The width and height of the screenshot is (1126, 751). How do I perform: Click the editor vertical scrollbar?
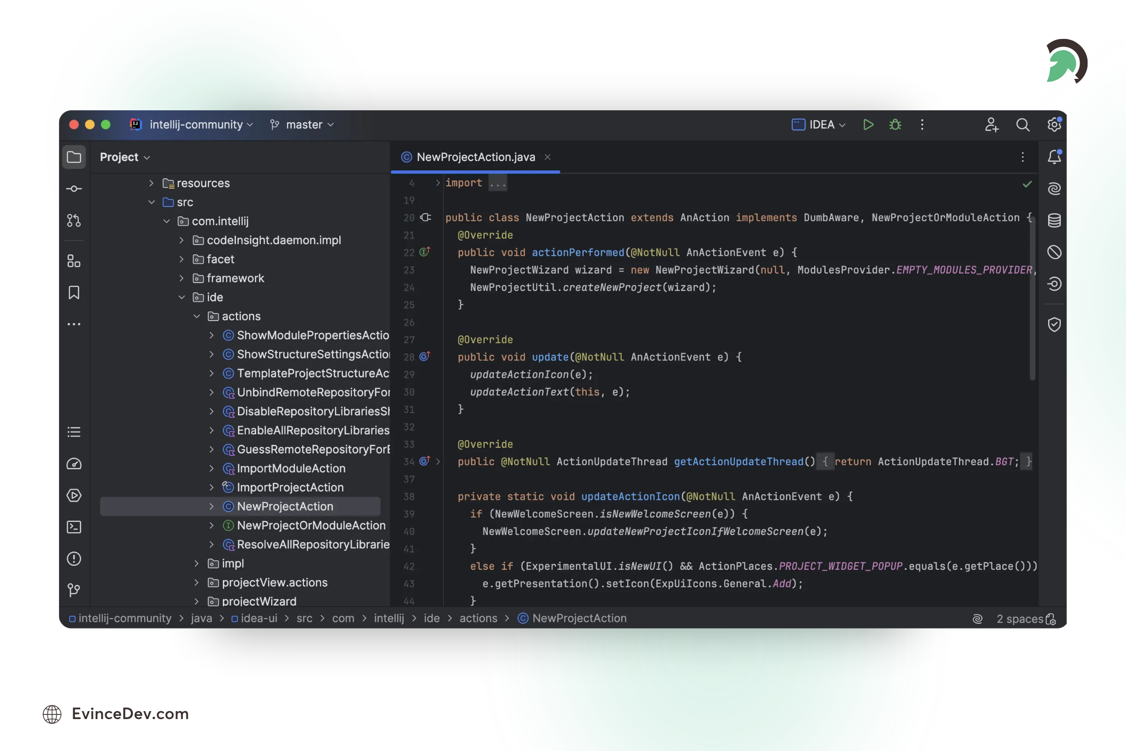tap(1033, 299)
